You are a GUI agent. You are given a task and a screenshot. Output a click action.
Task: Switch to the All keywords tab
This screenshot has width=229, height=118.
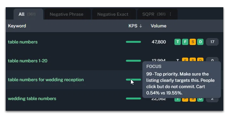(x=28, y=14)
